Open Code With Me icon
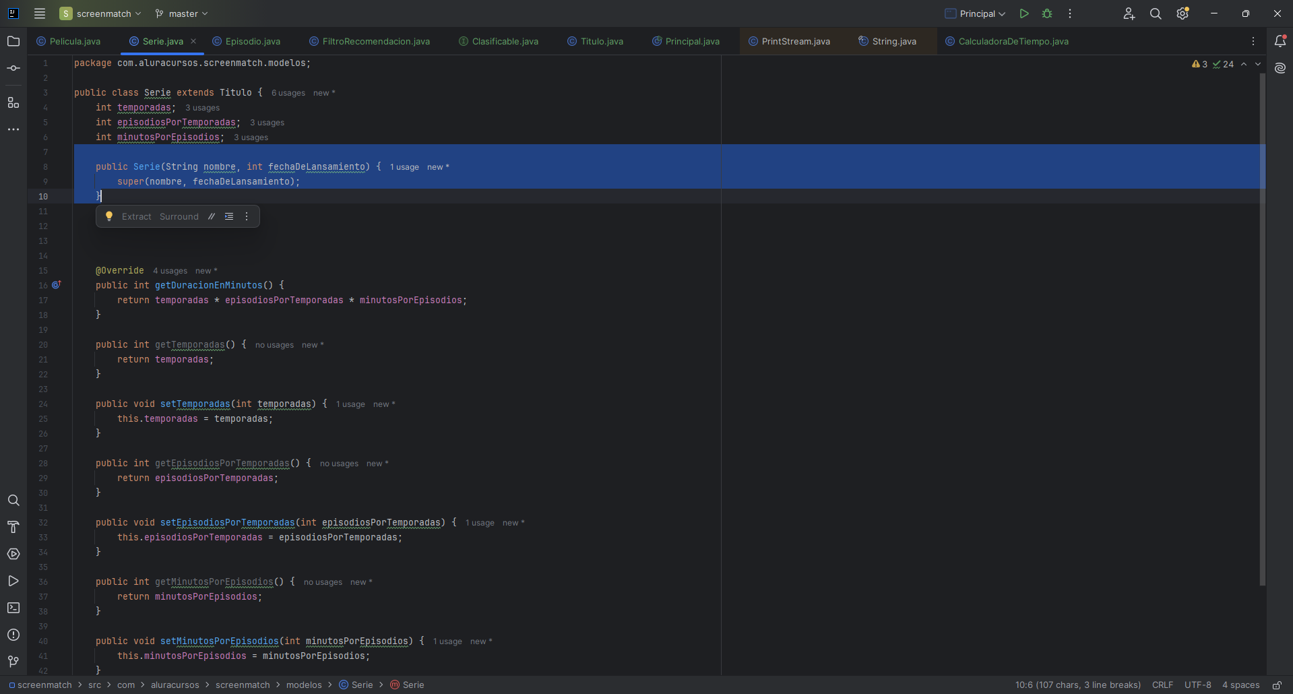1293x694 pixels. (1129, 13)
